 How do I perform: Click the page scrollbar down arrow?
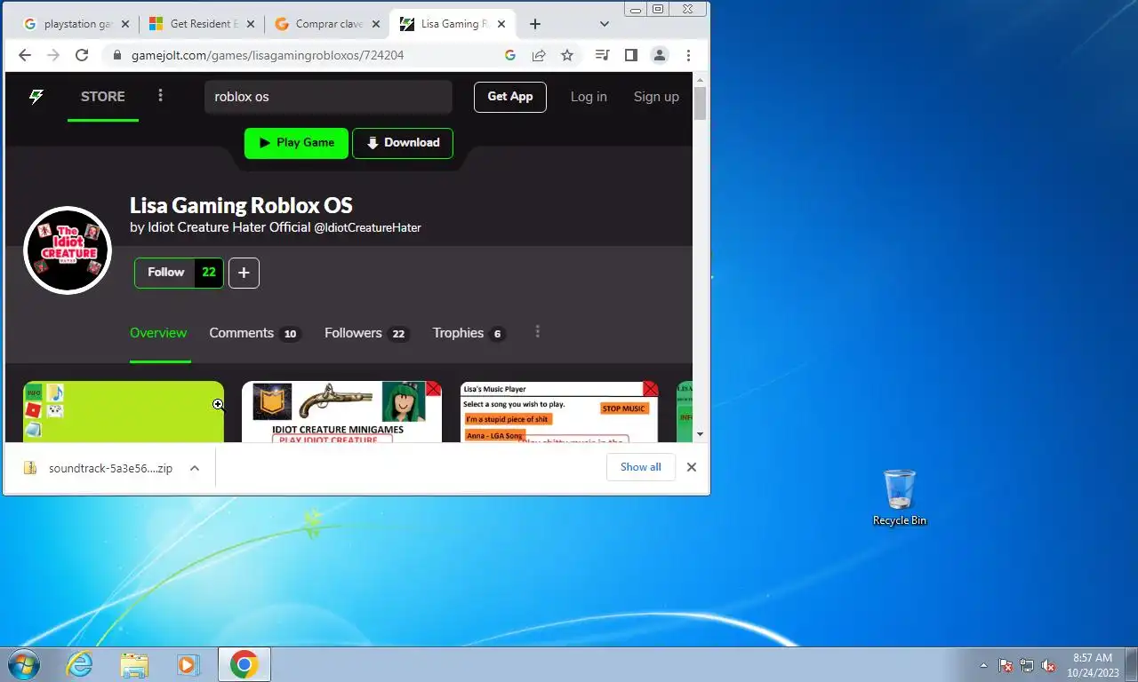[x=701, y=434]
